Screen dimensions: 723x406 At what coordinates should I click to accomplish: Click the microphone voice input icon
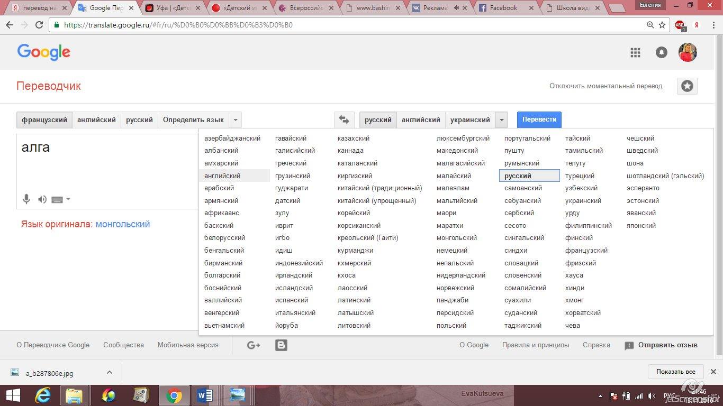click(x=26, y=199)
